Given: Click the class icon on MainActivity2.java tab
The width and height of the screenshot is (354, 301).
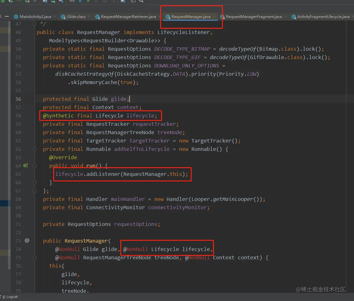Looking at the screenshot, I should (x=16, y=17).
